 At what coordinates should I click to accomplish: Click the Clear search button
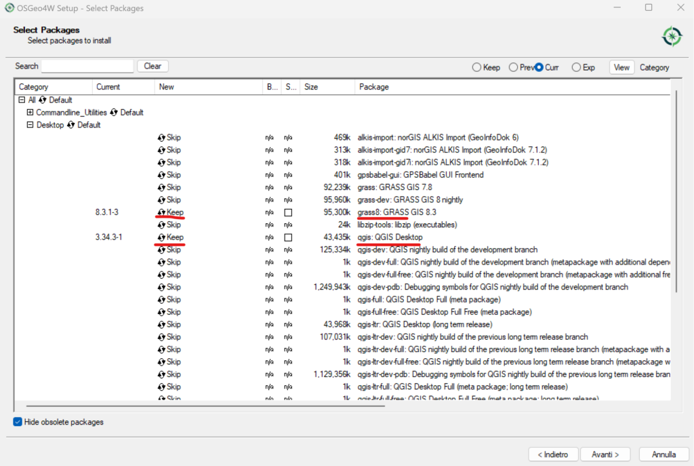(152, 66)
